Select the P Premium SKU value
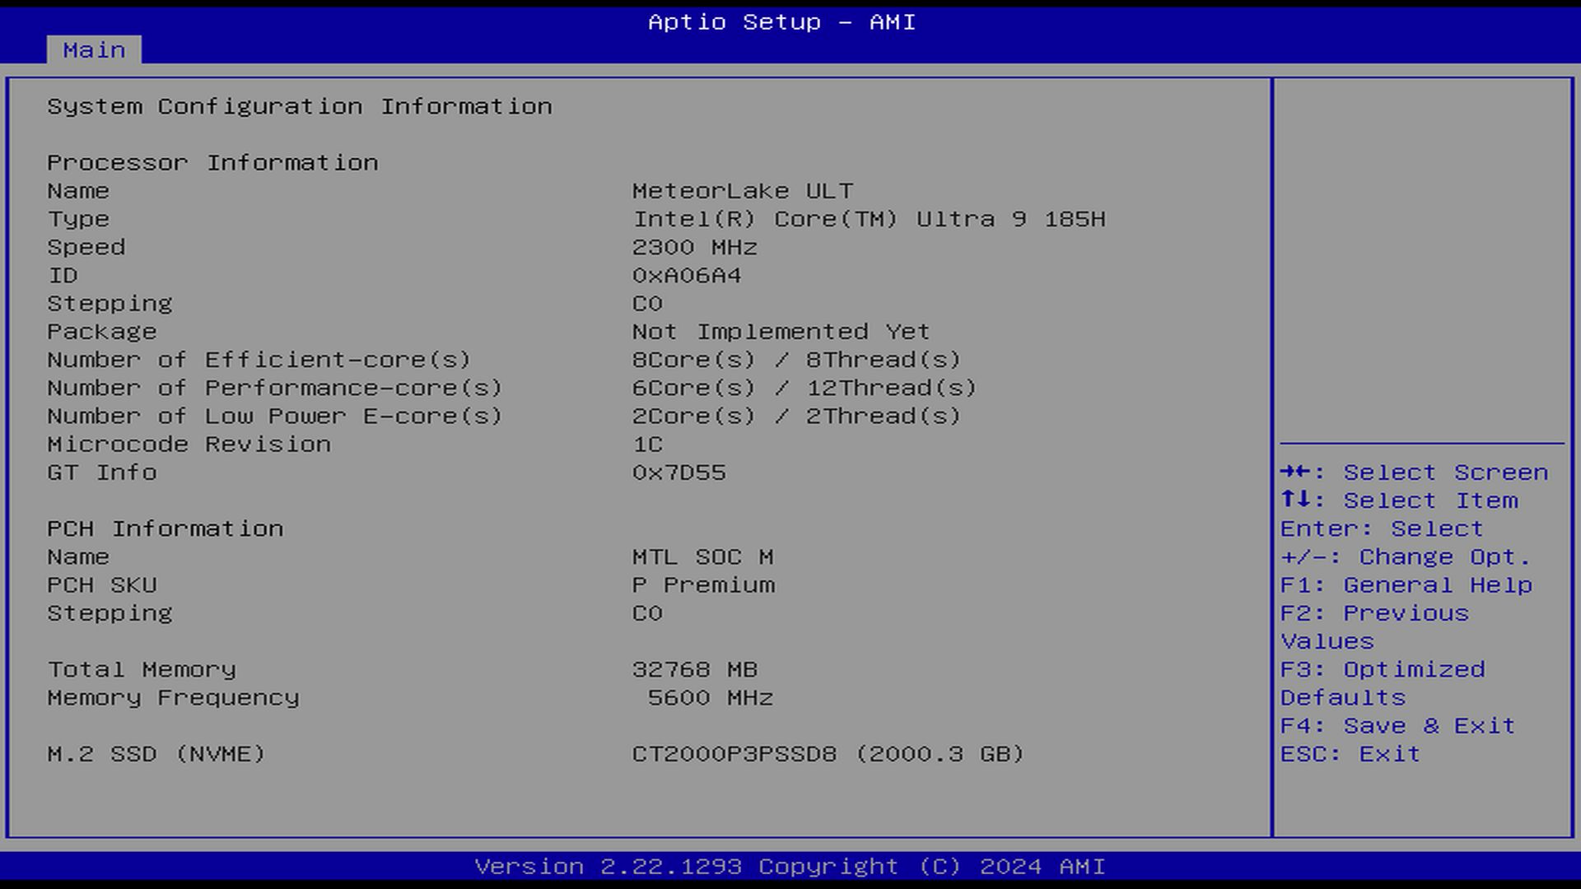The image size is (1581, 889). [x=703, y=585]
